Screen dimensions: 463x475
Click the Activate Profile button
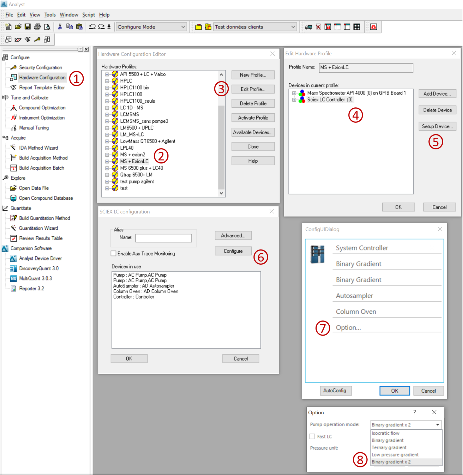(253, 118)
